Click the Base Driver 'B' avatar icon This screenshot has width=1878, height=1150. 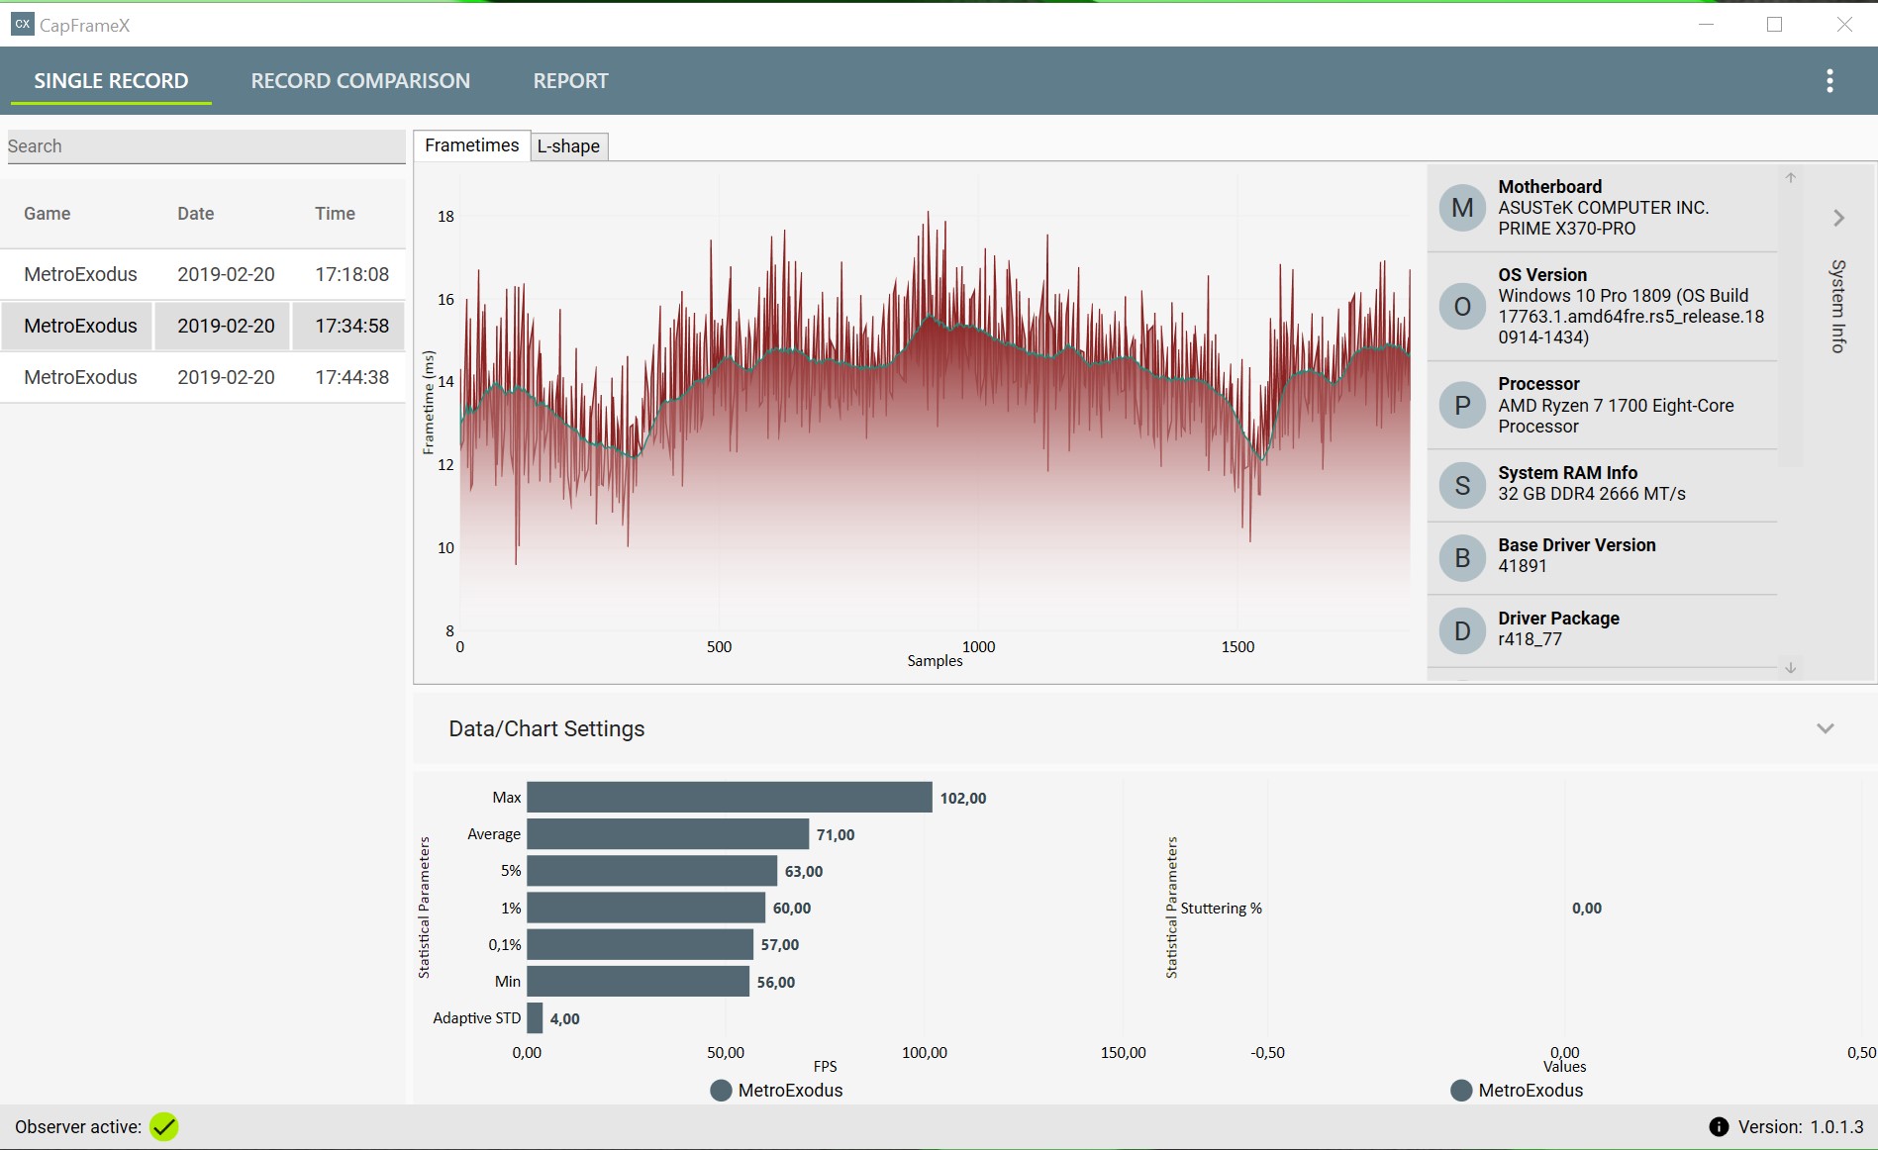click(1462, 558)
